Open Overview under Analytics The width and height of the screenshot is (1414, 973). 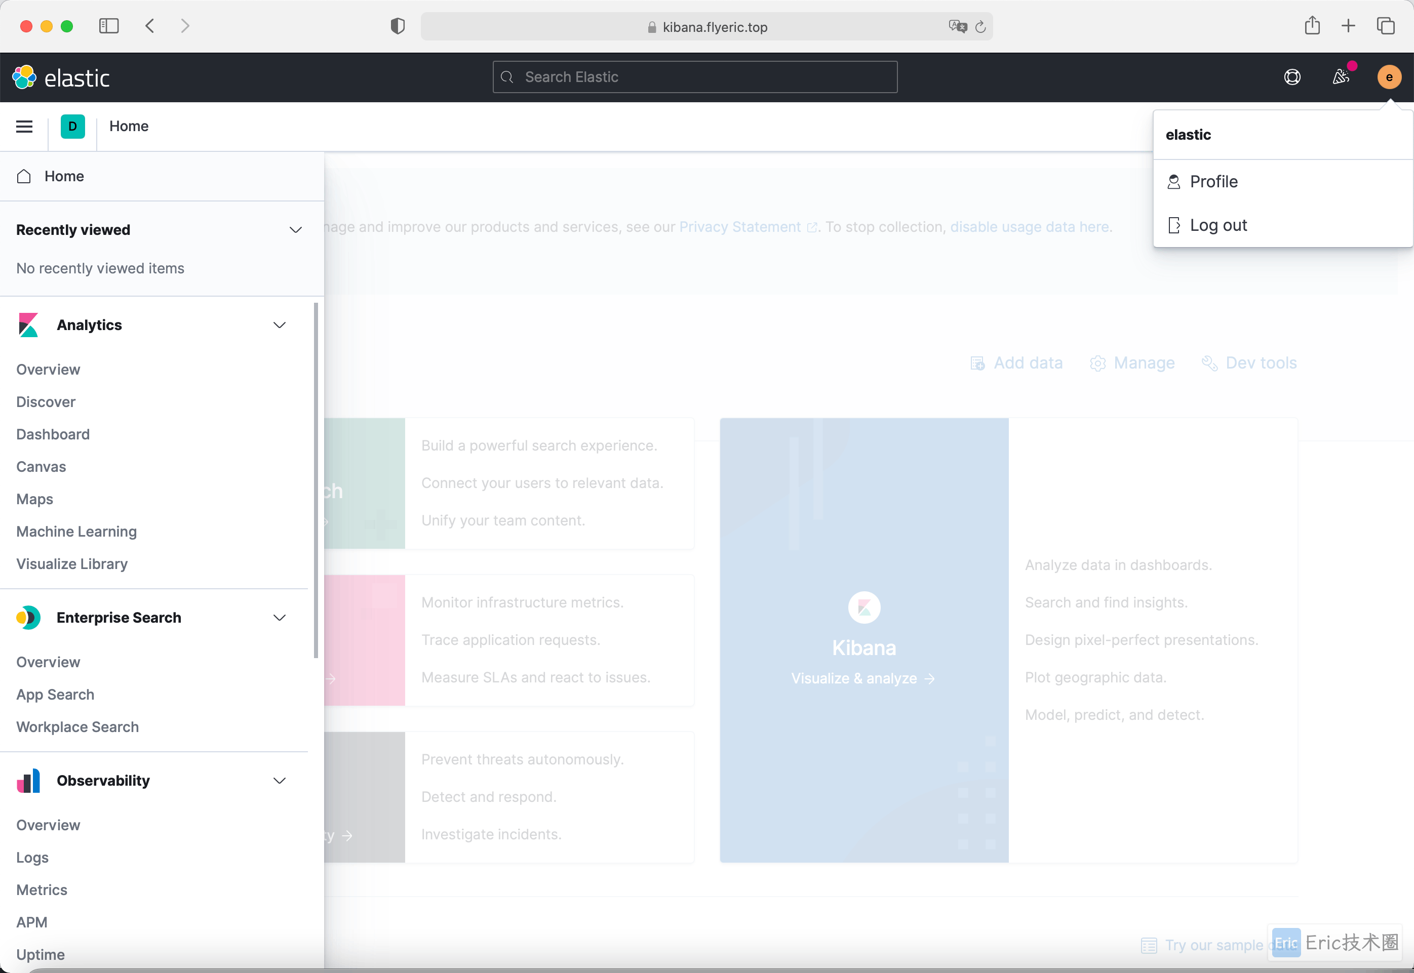[48, 370]
